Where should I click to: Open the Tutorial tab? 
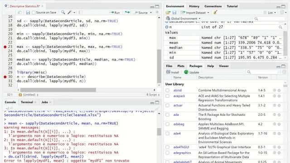tap(232, 6)
